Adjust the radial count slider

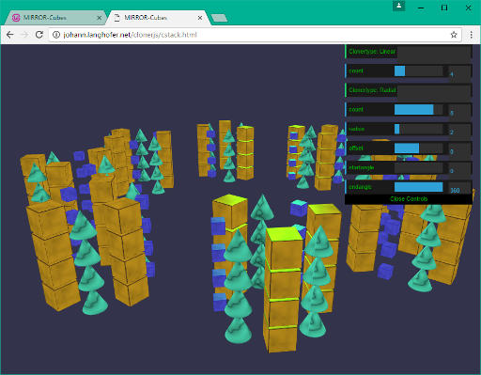419,109
